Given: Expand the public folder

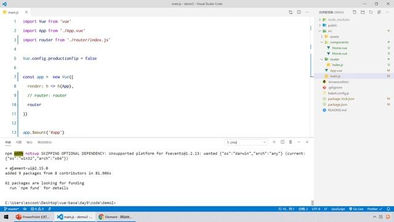Looking at the screenshot, I should pos(332,25).
